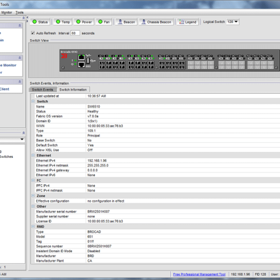Collapse the RNID section
This screenshot has width=280, height=280.
pyautogui.click(x=33, y=226)
